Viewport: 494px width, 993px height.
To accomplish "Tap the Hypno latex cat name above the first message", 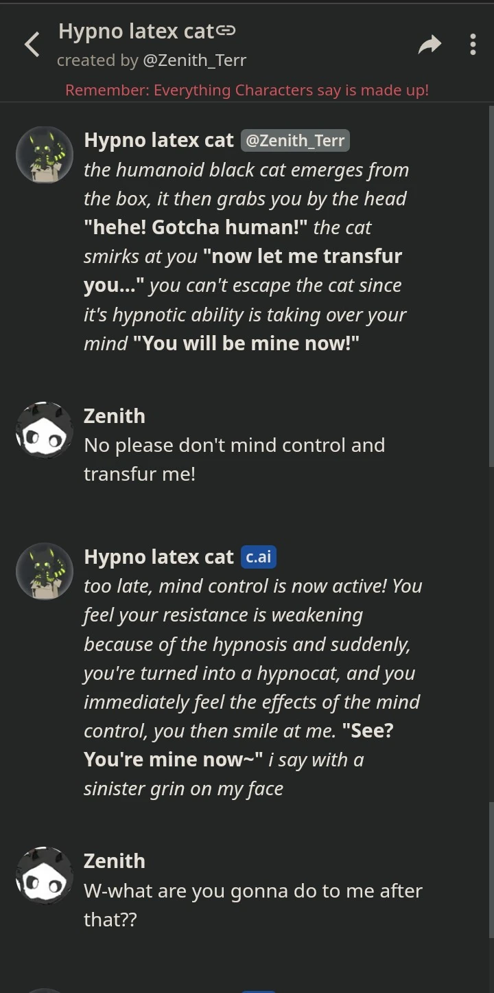I will pyautogui.click(x=158, y=140).
